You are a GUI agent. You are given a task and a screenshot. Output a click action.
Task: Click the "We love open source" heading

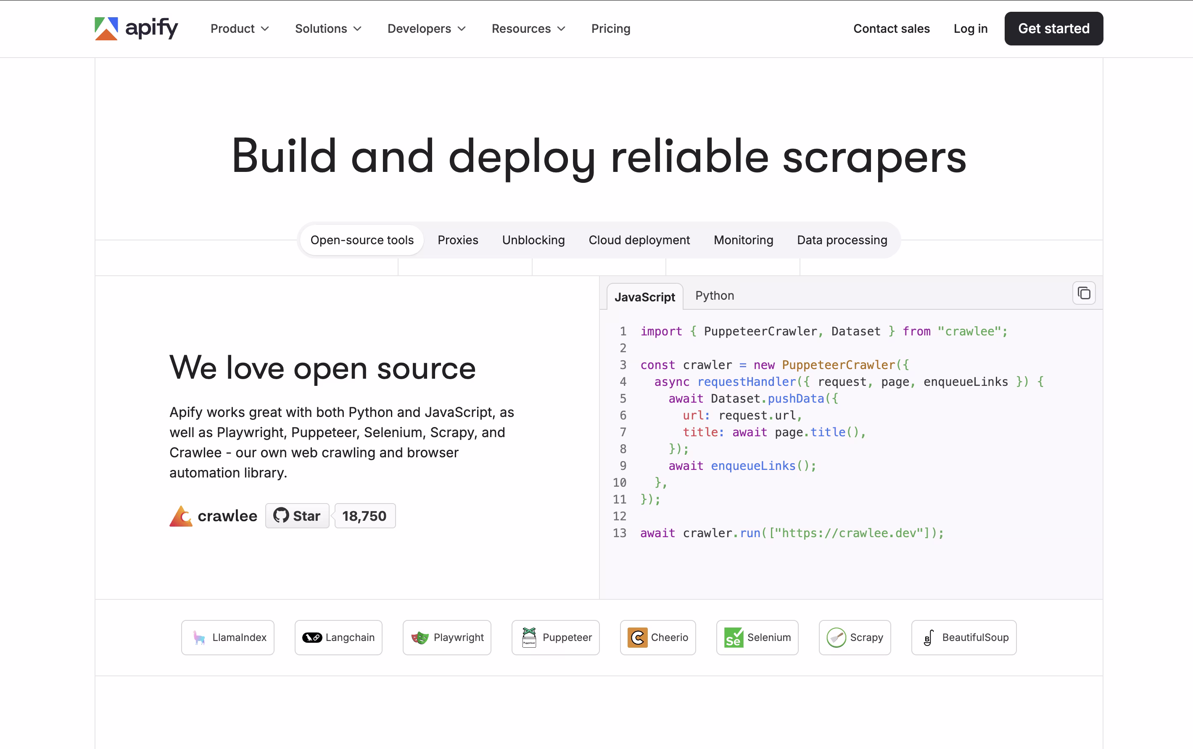tap(322, 368)
